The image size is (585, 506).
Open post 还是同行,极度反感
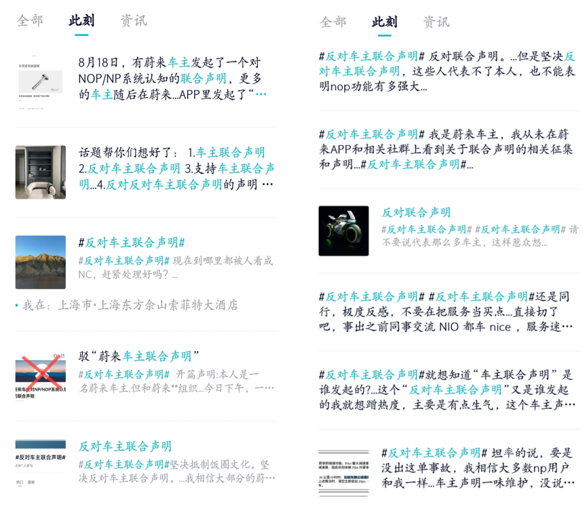coord(446,312)
